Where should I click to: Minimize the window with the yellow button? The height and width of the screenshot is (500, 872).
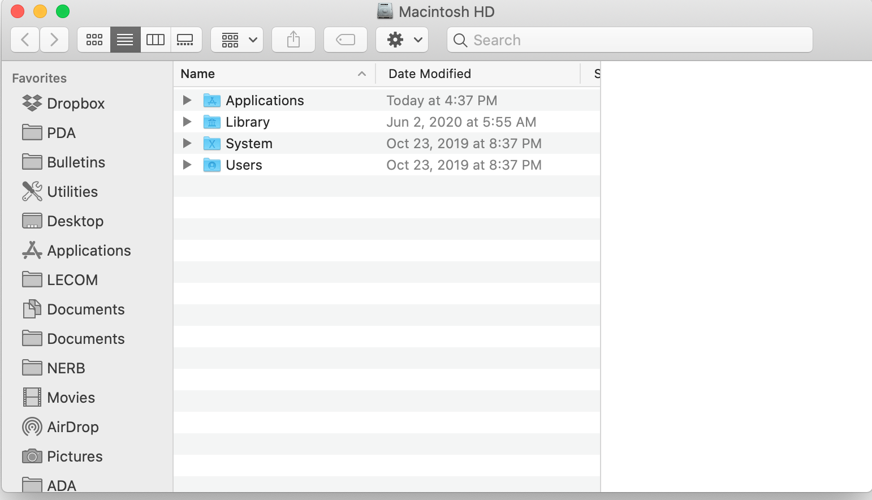[x=40, y=11]
